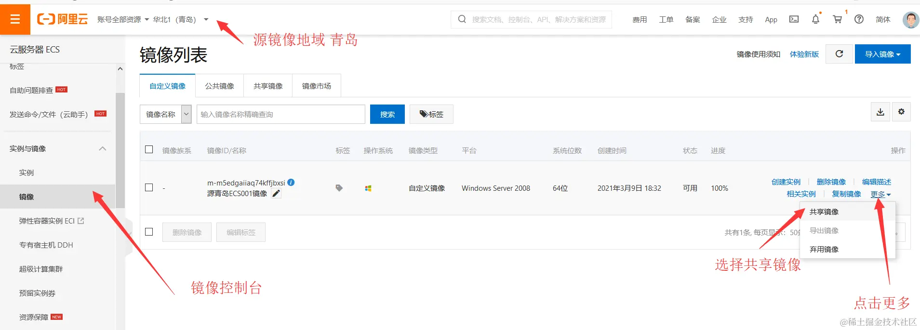Screen dimensions: 920x330
Task: Click 创建实例 link
Action: point(786,182)
